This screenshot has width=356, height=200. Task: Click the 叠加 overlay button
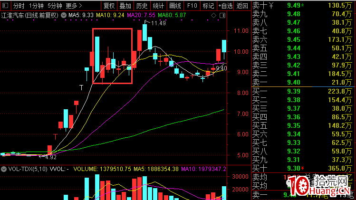[x=125, y=6]
